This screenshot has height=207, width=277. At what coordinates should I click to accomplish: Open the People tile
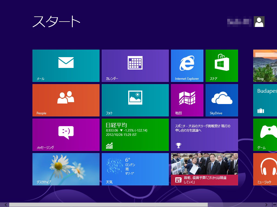pos(66,100)
